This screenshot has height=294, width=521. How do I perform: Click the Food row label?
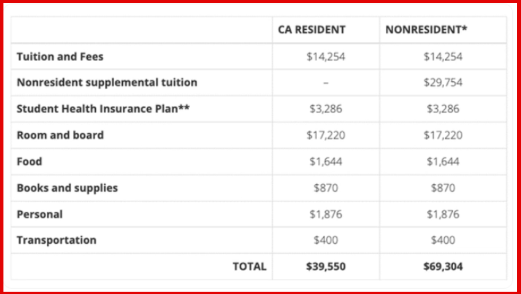click(x=29, y=161)
